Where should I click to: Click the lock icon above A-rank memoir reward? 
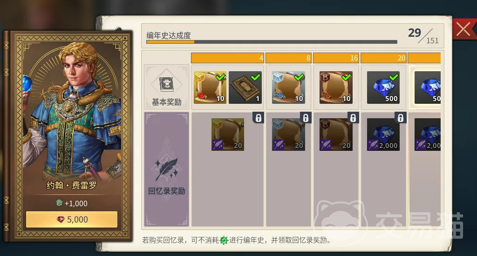306,118
